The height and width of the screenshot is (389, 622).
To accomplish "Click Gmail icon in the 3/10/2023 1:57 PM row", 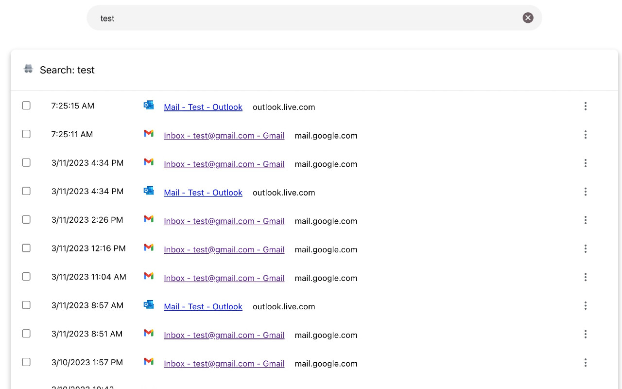I will 149,361.
